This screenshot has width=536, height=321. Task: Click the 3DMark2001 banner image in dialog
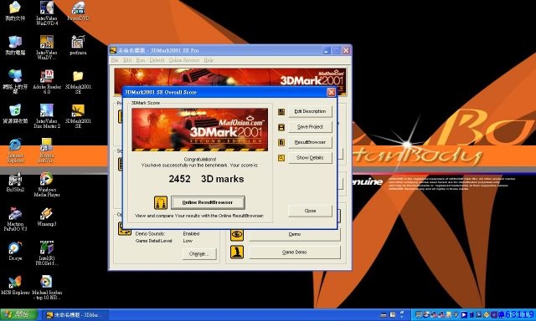pos(199,130)
